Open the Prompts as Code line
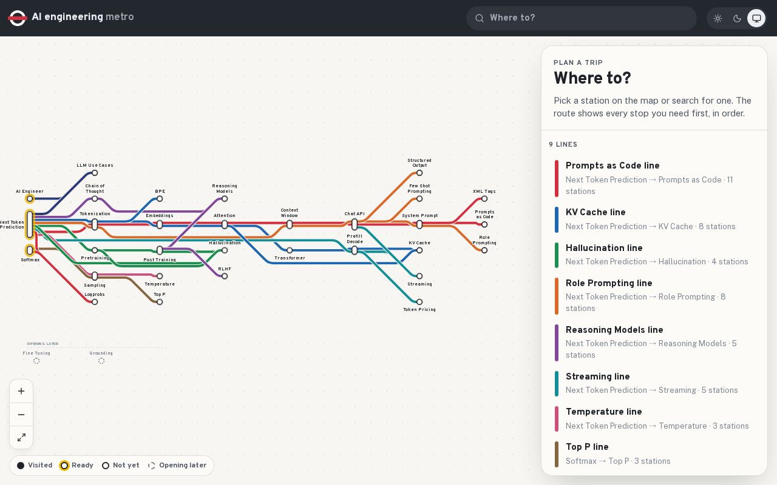 coord(654,178)
